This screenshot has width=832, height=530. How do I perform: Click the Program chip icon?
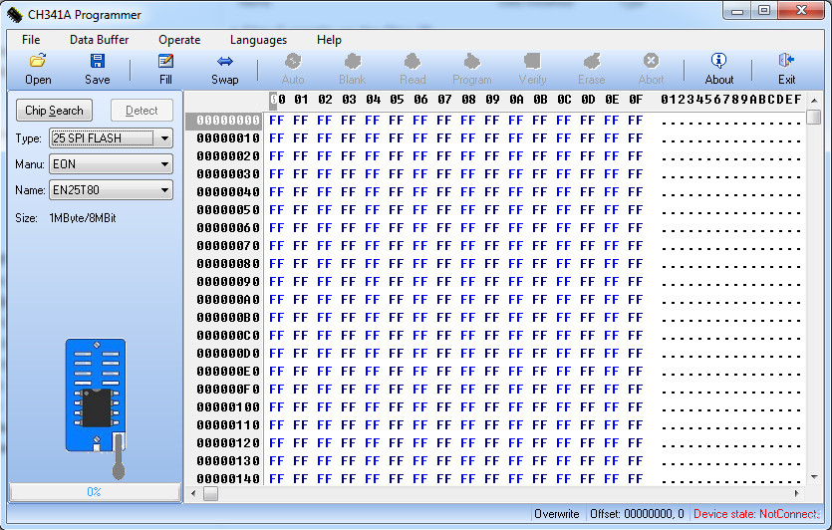point(471,61)
